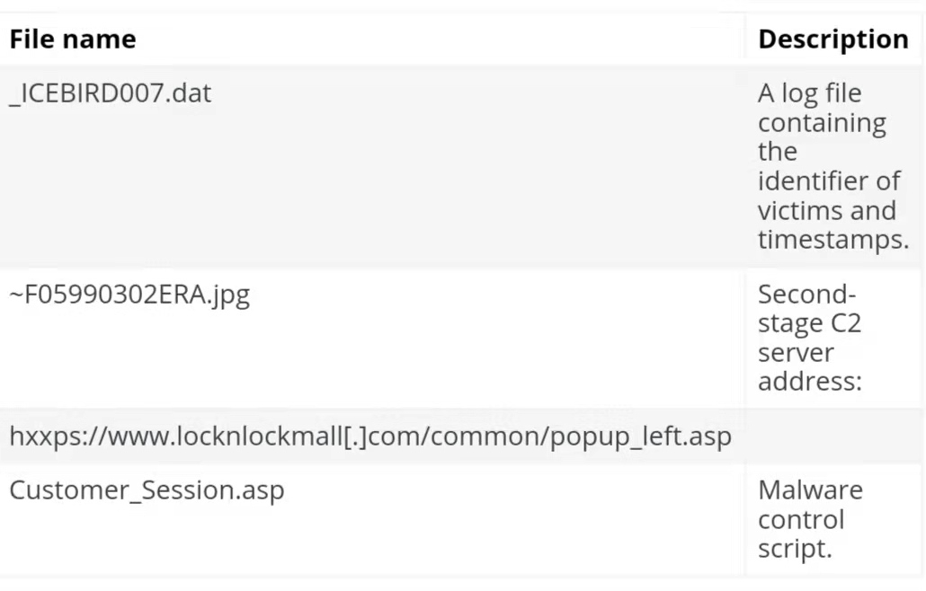
Task: Click the word "the" above "identifier of"
Action: [777, 152]
